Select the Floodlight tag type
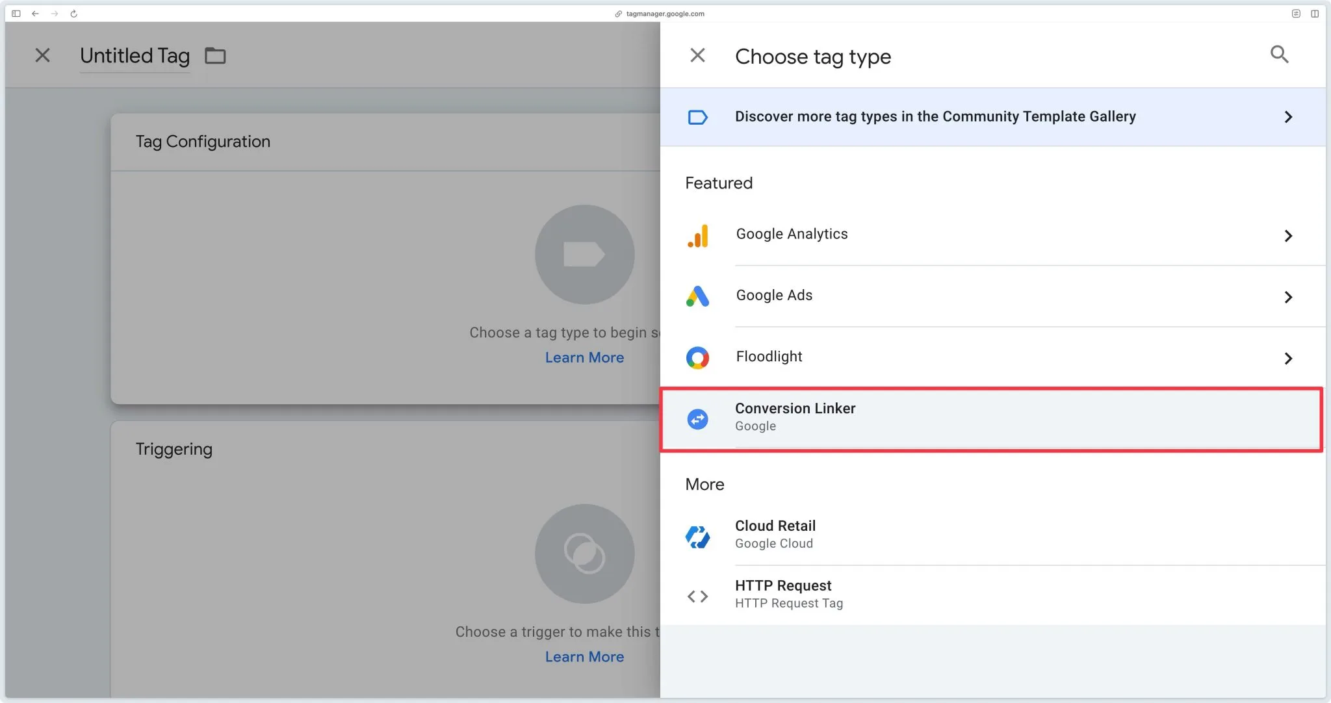Screen dimensions: 1331x703 pyautogui.click(x=992, y=357)
